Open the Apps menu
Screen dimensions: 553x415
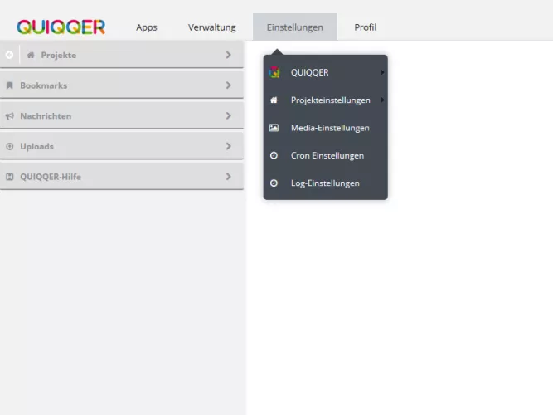[x=146, y=27]
